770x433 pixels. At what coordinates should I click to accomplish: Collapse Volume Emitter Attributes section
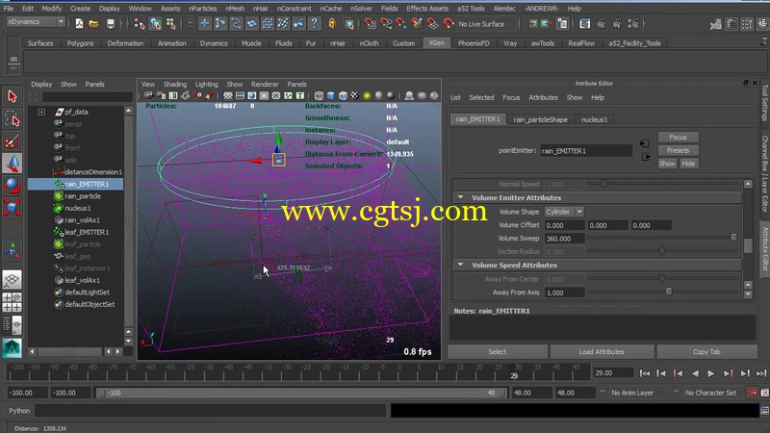click(460, 197)
